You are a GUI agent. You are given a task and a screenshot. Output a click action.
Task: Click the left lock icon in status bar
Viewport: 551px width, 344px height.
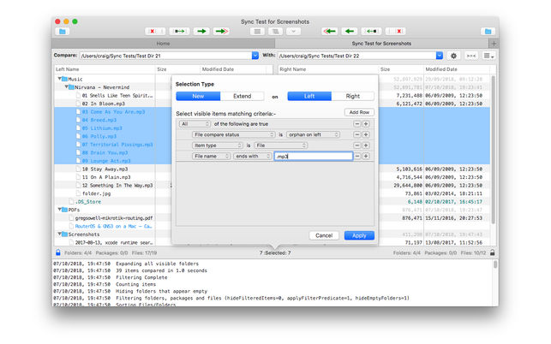click(58, 252)
